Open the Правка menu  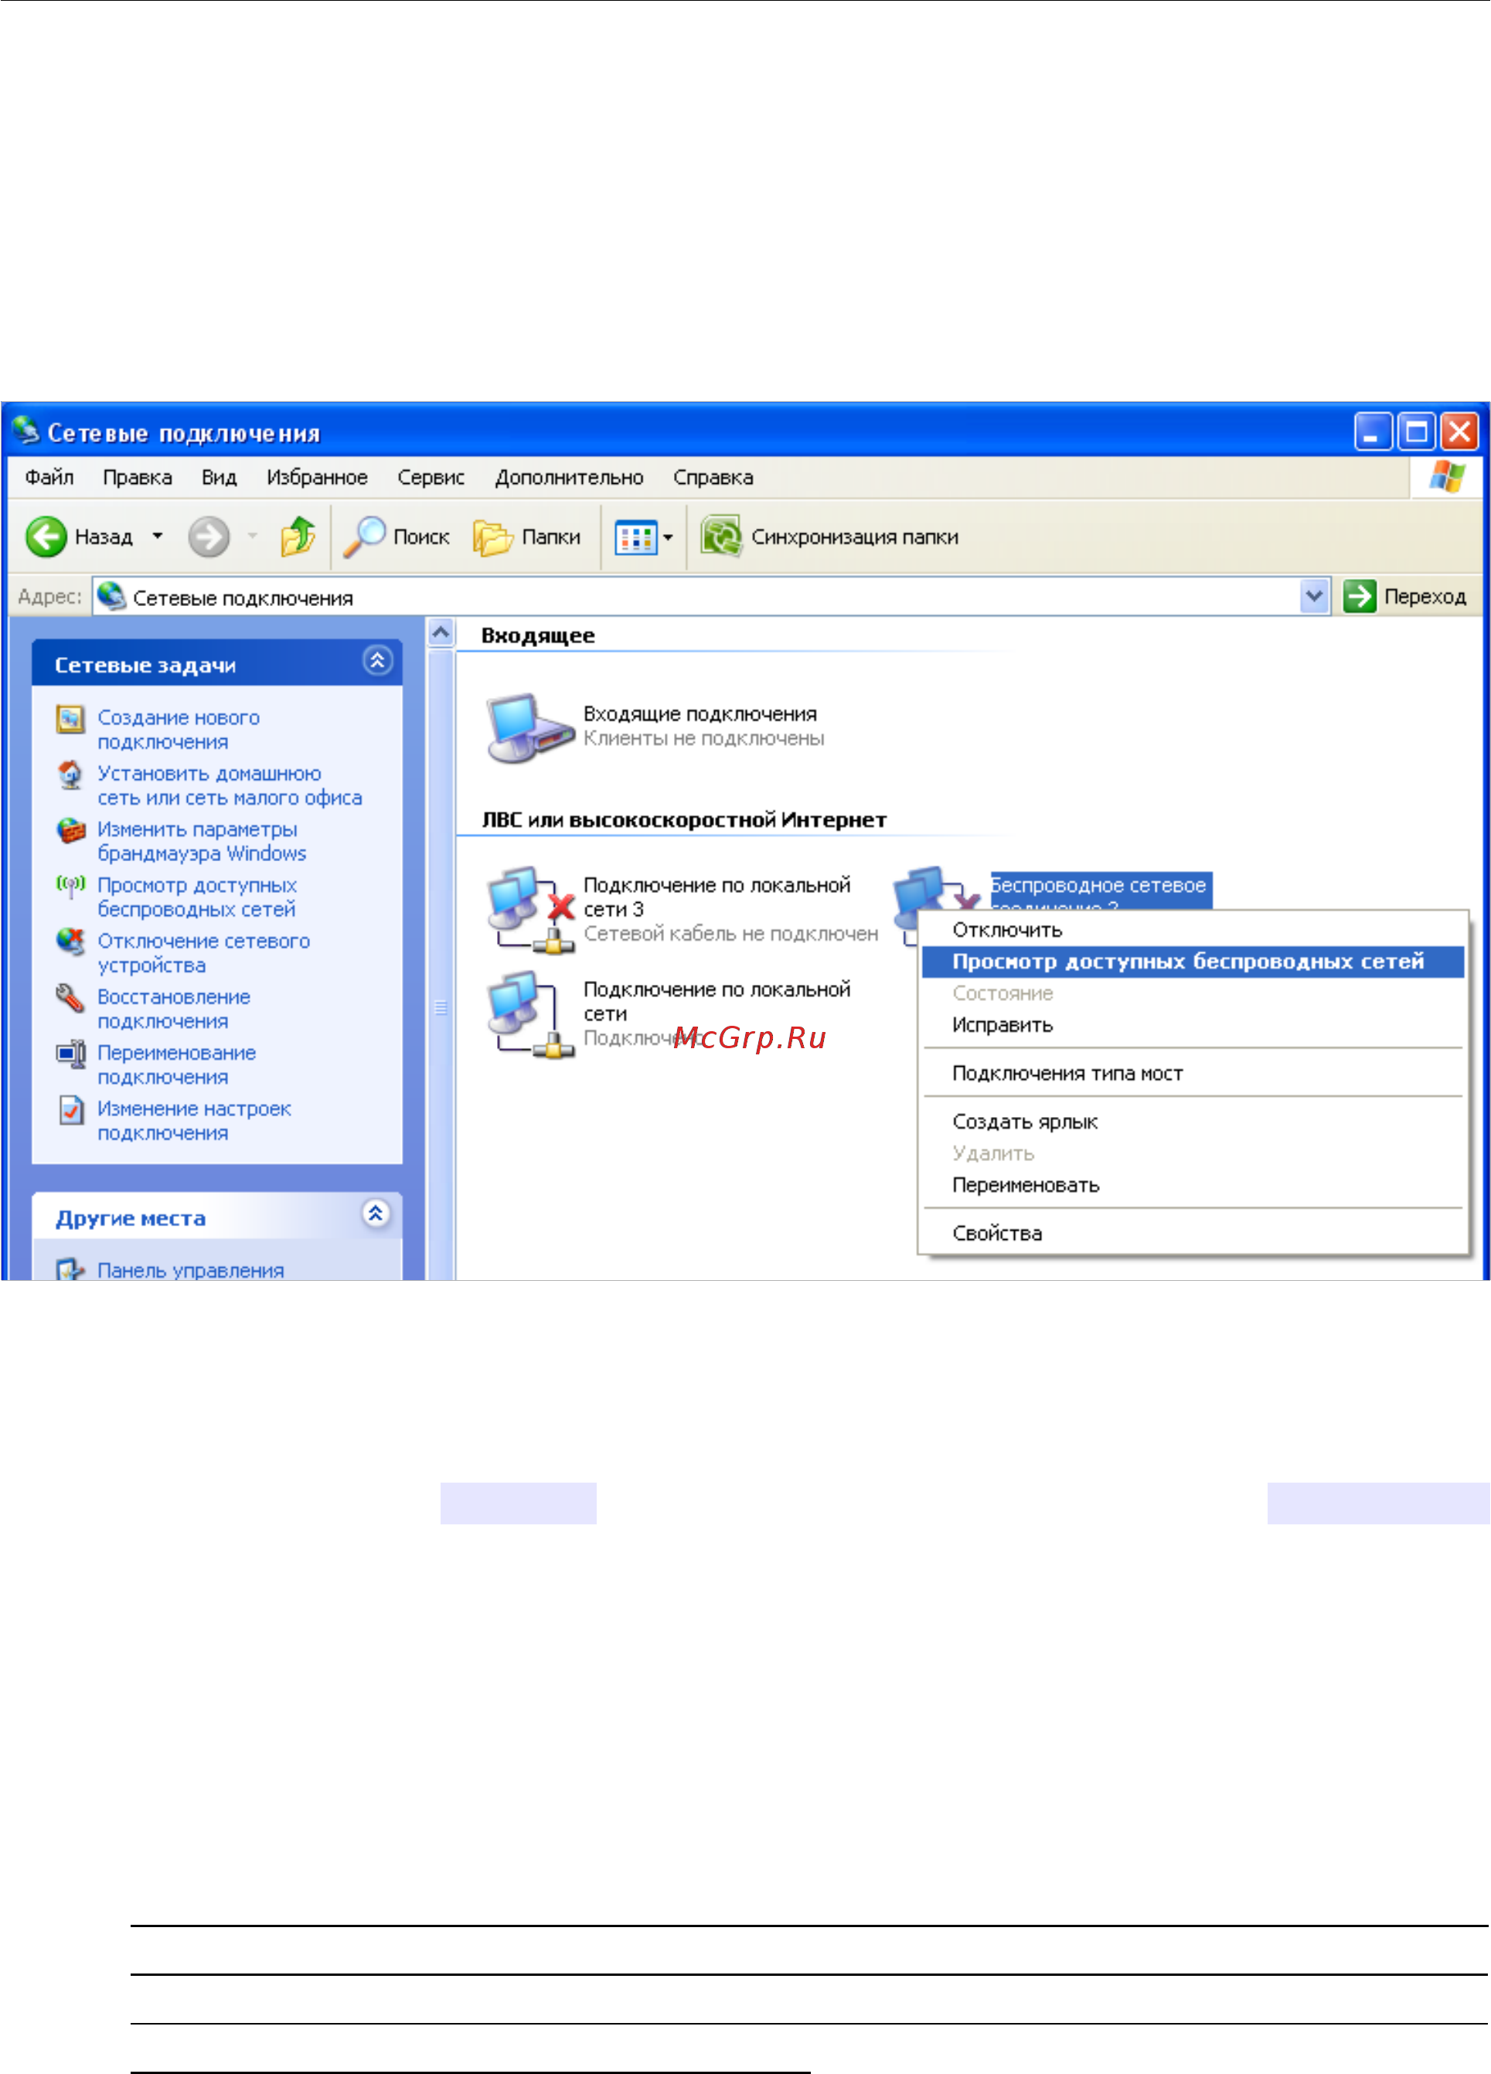[x=137, y=478]
